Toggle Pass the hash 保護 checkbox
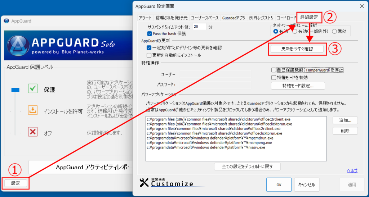This screenshot has width=369, height=197. coord(150,34)
